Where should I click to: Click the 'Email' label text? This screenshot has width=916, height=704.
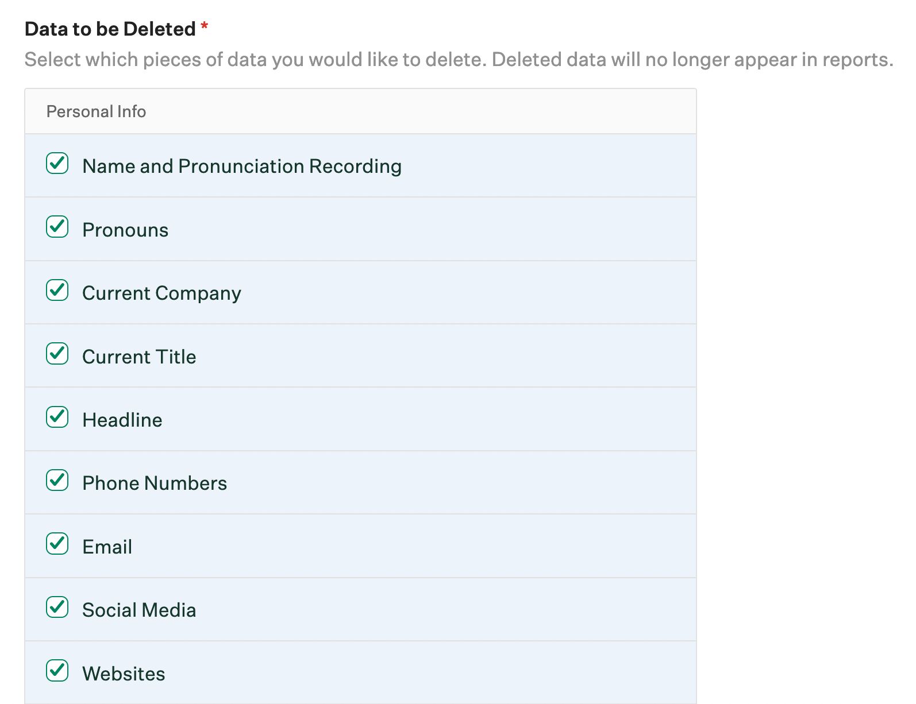(107, 547)
